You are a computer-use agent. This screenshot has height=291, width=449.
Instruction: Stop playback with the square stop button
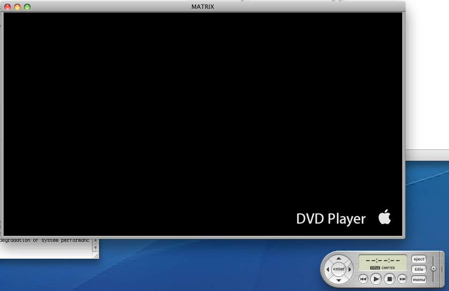pyautogui.click(x=389, y=279)
